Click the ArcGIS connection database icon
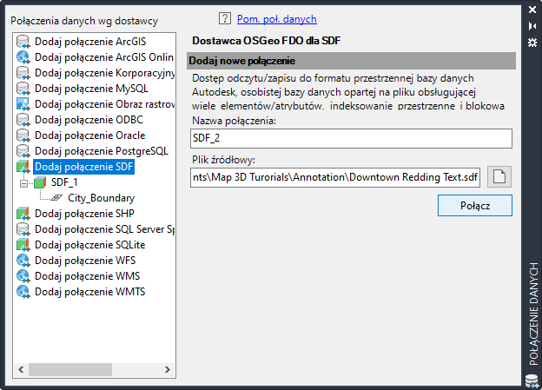The height and width of the screenshot is (390, 542). pyautogui.click(x=23, y=42)
